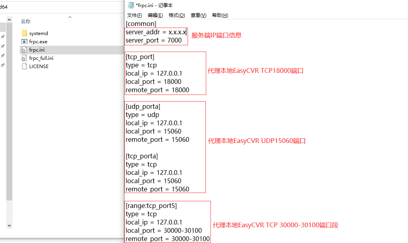
Task: Click the [range:tcp_port5] section header text
Action: [x=151, y=206]
